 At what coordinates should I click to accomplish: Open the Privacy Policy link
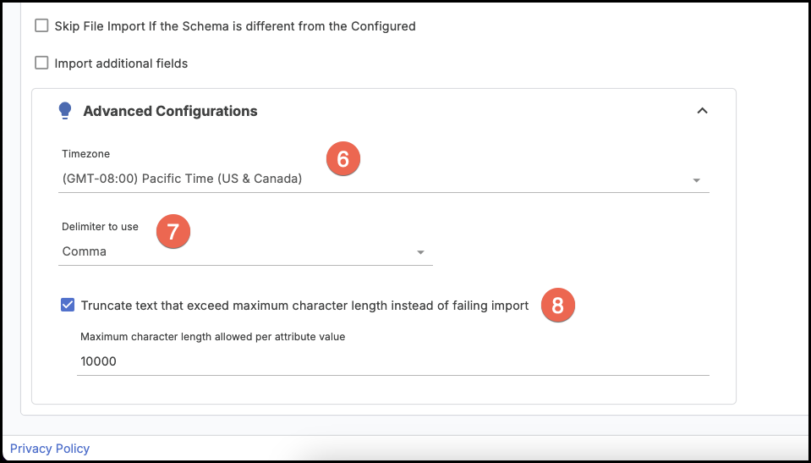[50, 449]
